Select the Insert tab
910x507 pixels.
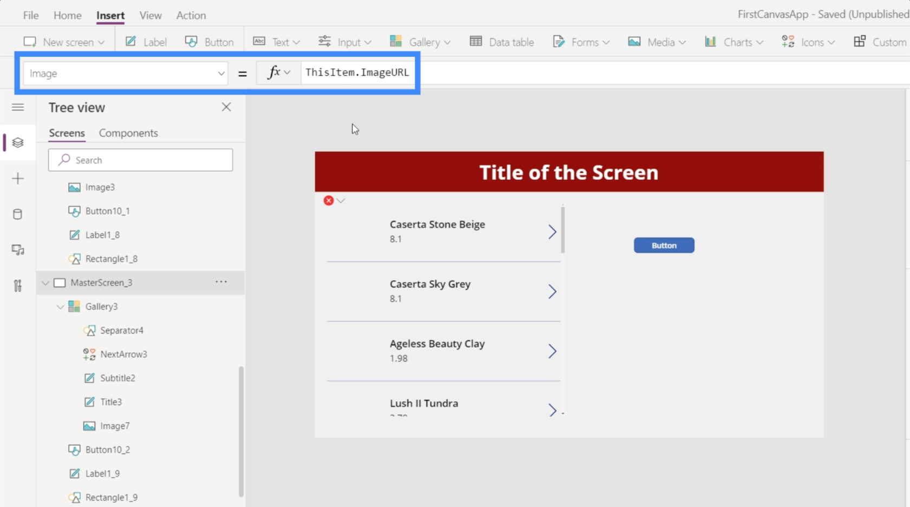tap(110, 15)
